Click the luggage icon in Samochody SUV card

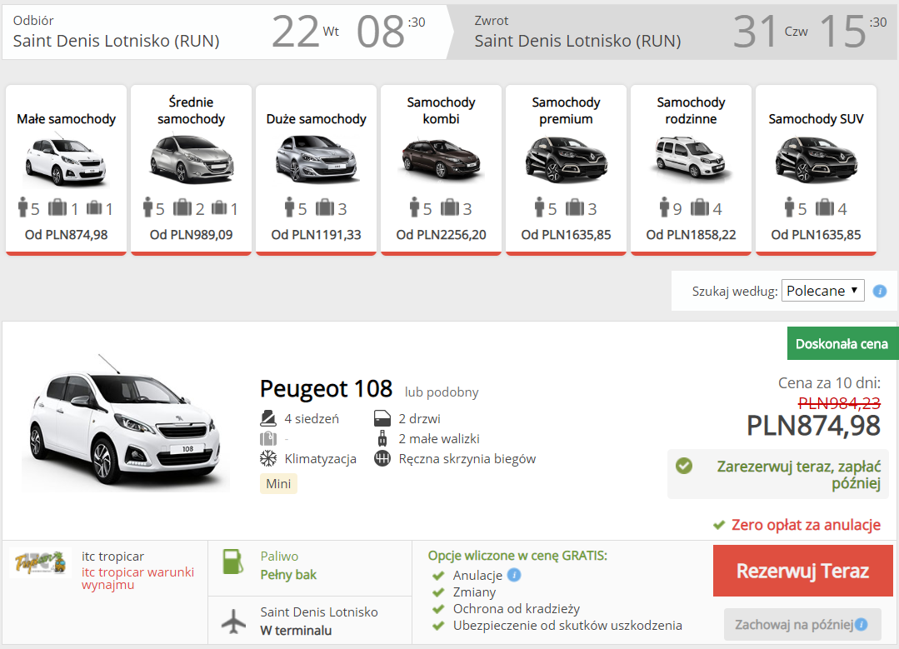pos(825,207)
